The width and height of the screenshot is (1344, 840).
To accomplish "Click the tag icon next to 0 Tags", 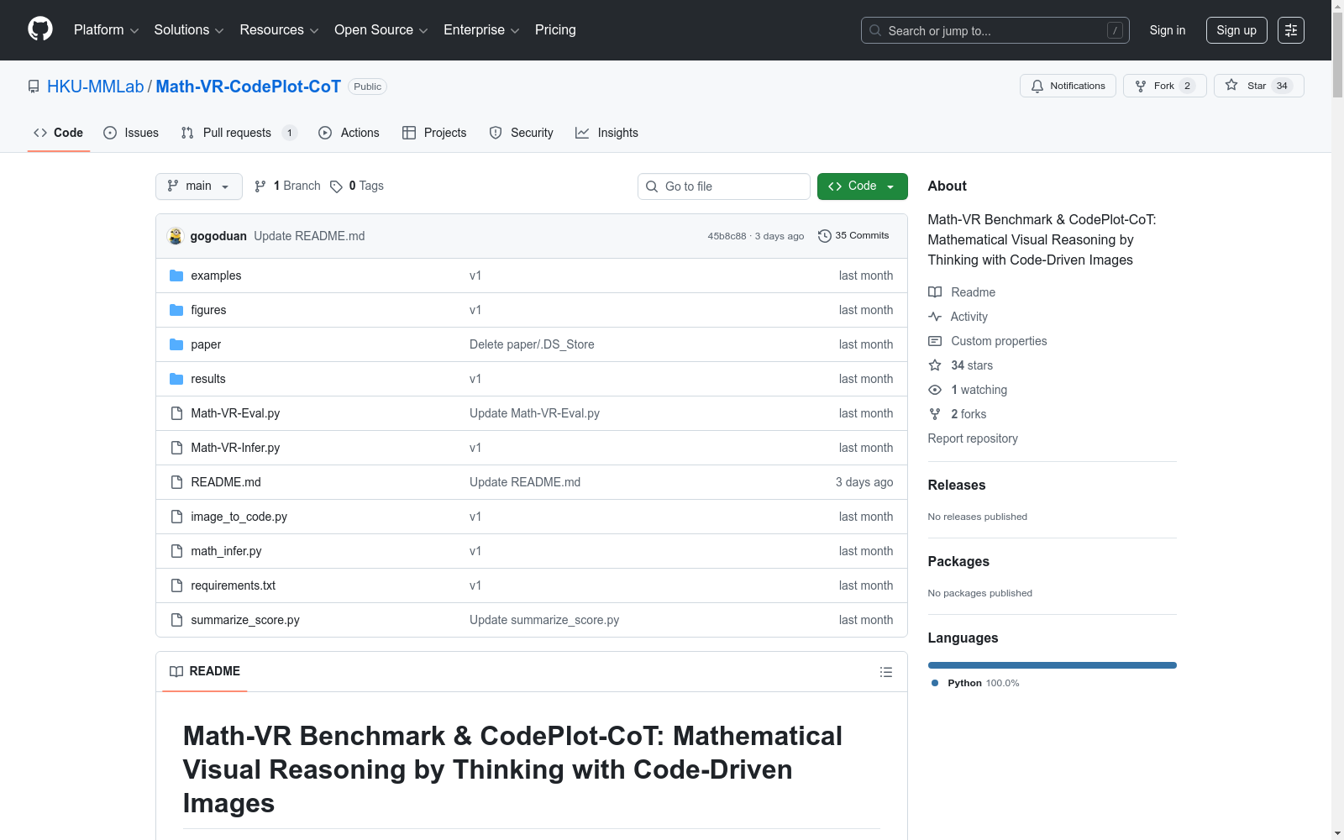I will [x=336, y=186].
